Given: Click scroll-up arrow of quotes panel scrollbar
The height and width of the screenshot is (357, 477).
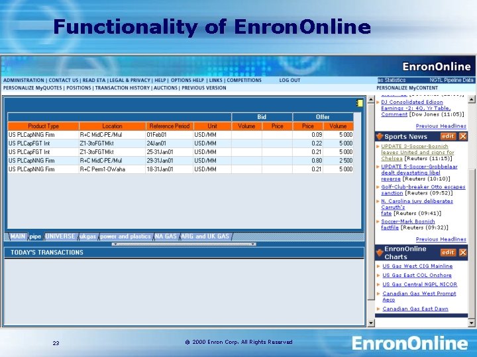Looking at the screenshot, I should [371, 99].
